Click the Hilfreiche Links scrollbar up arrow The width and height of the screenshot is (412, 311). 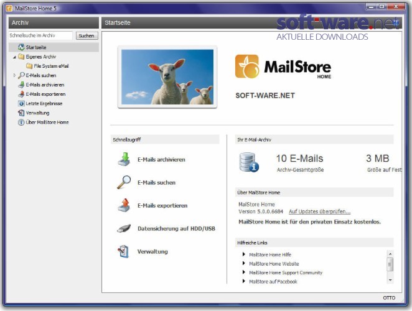point(390,254)
